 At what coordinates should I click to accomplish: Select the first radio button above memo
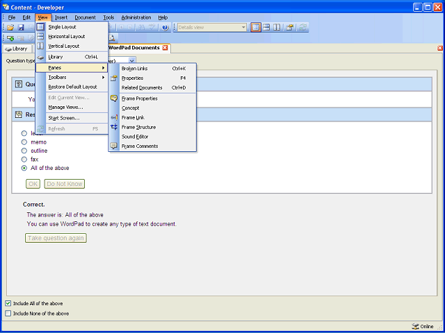coord(24,133)
